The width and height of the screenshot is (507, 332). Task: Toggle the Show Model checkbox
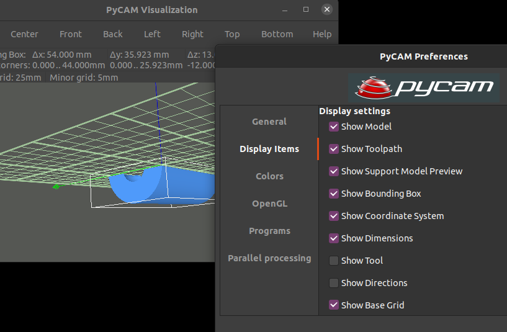(334, 127)
